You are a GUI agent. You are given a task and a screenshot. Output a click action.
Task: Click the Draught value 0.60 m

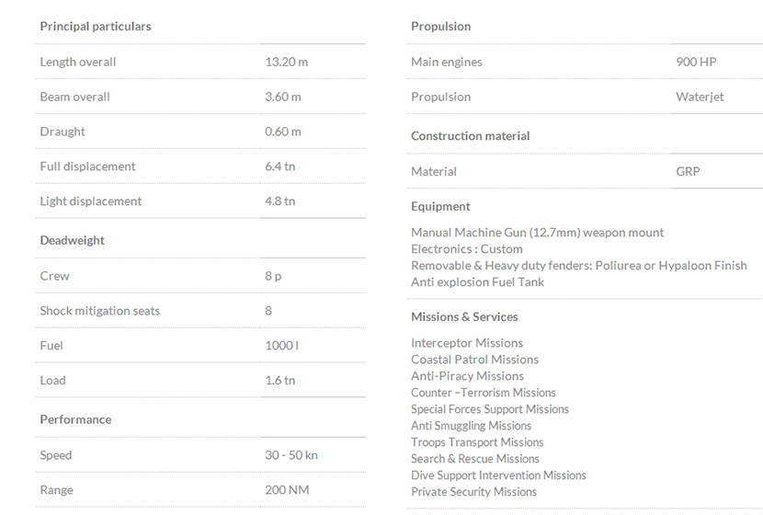(282, 132)
